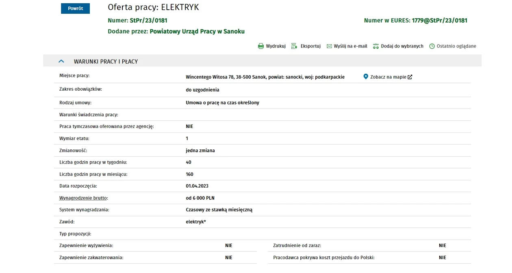Click the EURES number 1779@StPr/23/0181
The image size is (512, 273).
click(x=439, y=20)
